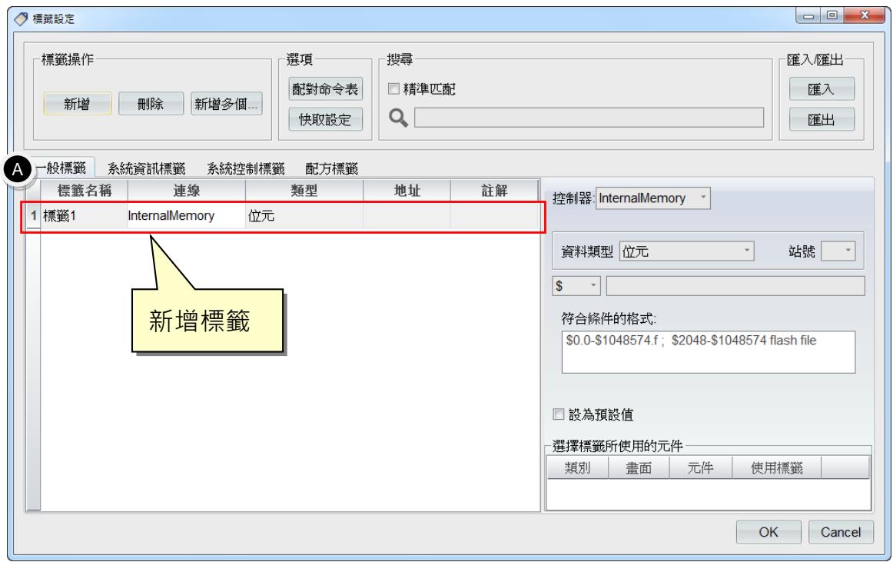Click the maximize window icon
Viewport: 893px width, 562px height.
tap(832, 15)
